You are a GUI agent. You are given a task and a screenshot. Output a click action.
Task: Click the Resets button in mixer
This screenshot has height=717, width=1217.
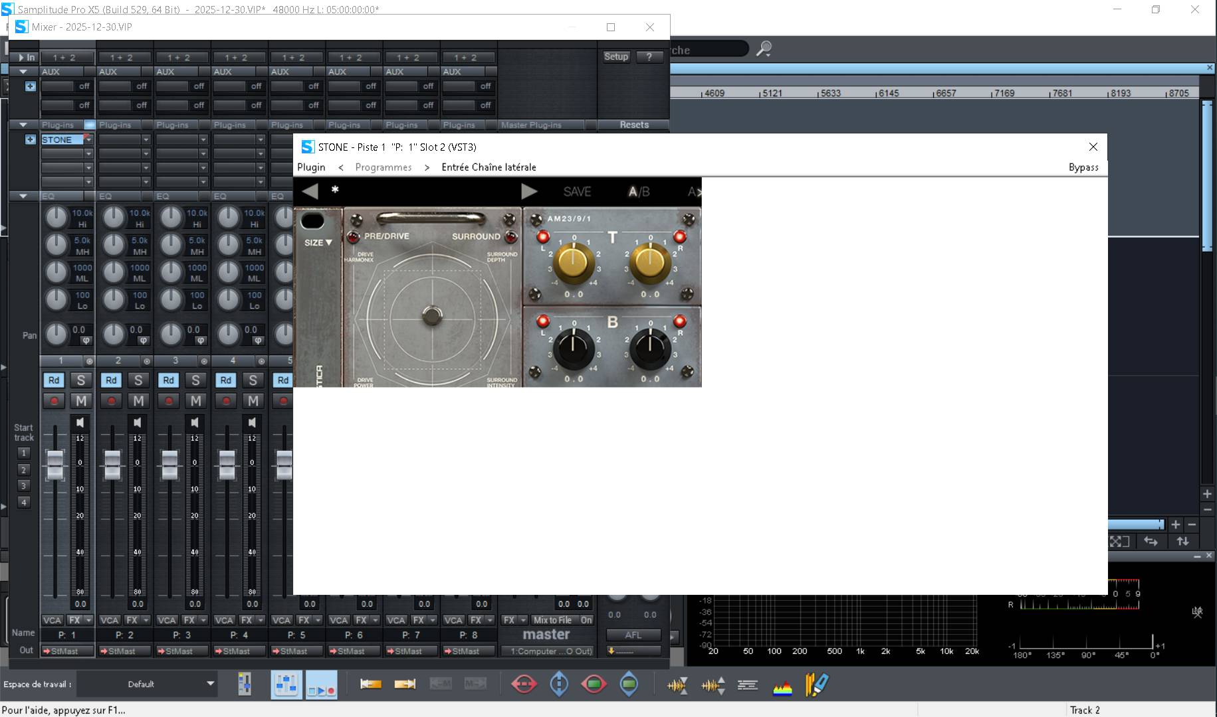coord(634,125)
